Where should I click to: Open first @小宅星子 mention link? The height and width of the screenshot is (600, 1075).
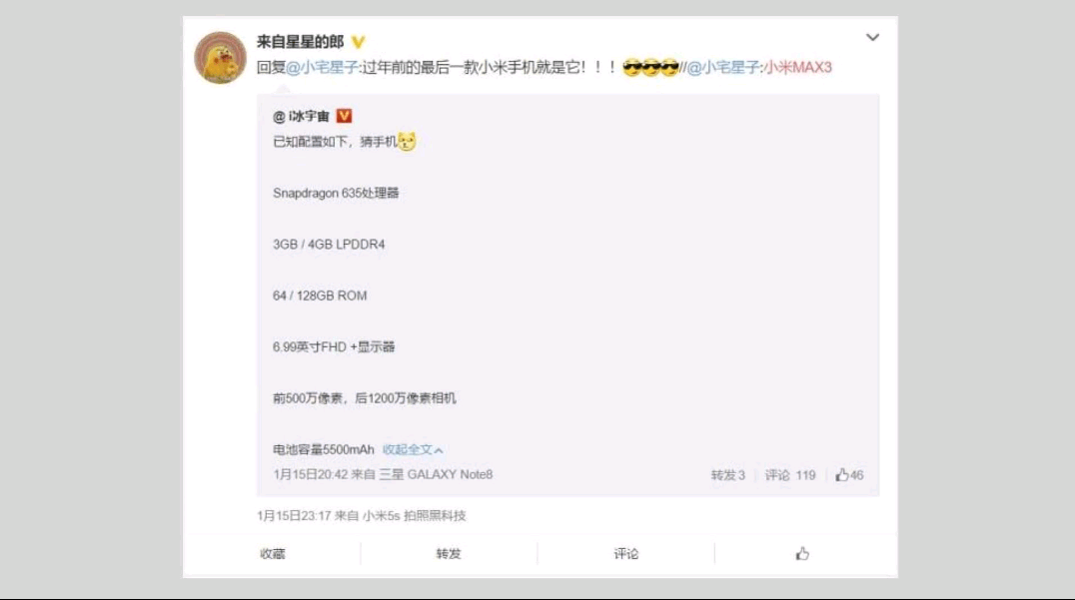coord(322,67)
